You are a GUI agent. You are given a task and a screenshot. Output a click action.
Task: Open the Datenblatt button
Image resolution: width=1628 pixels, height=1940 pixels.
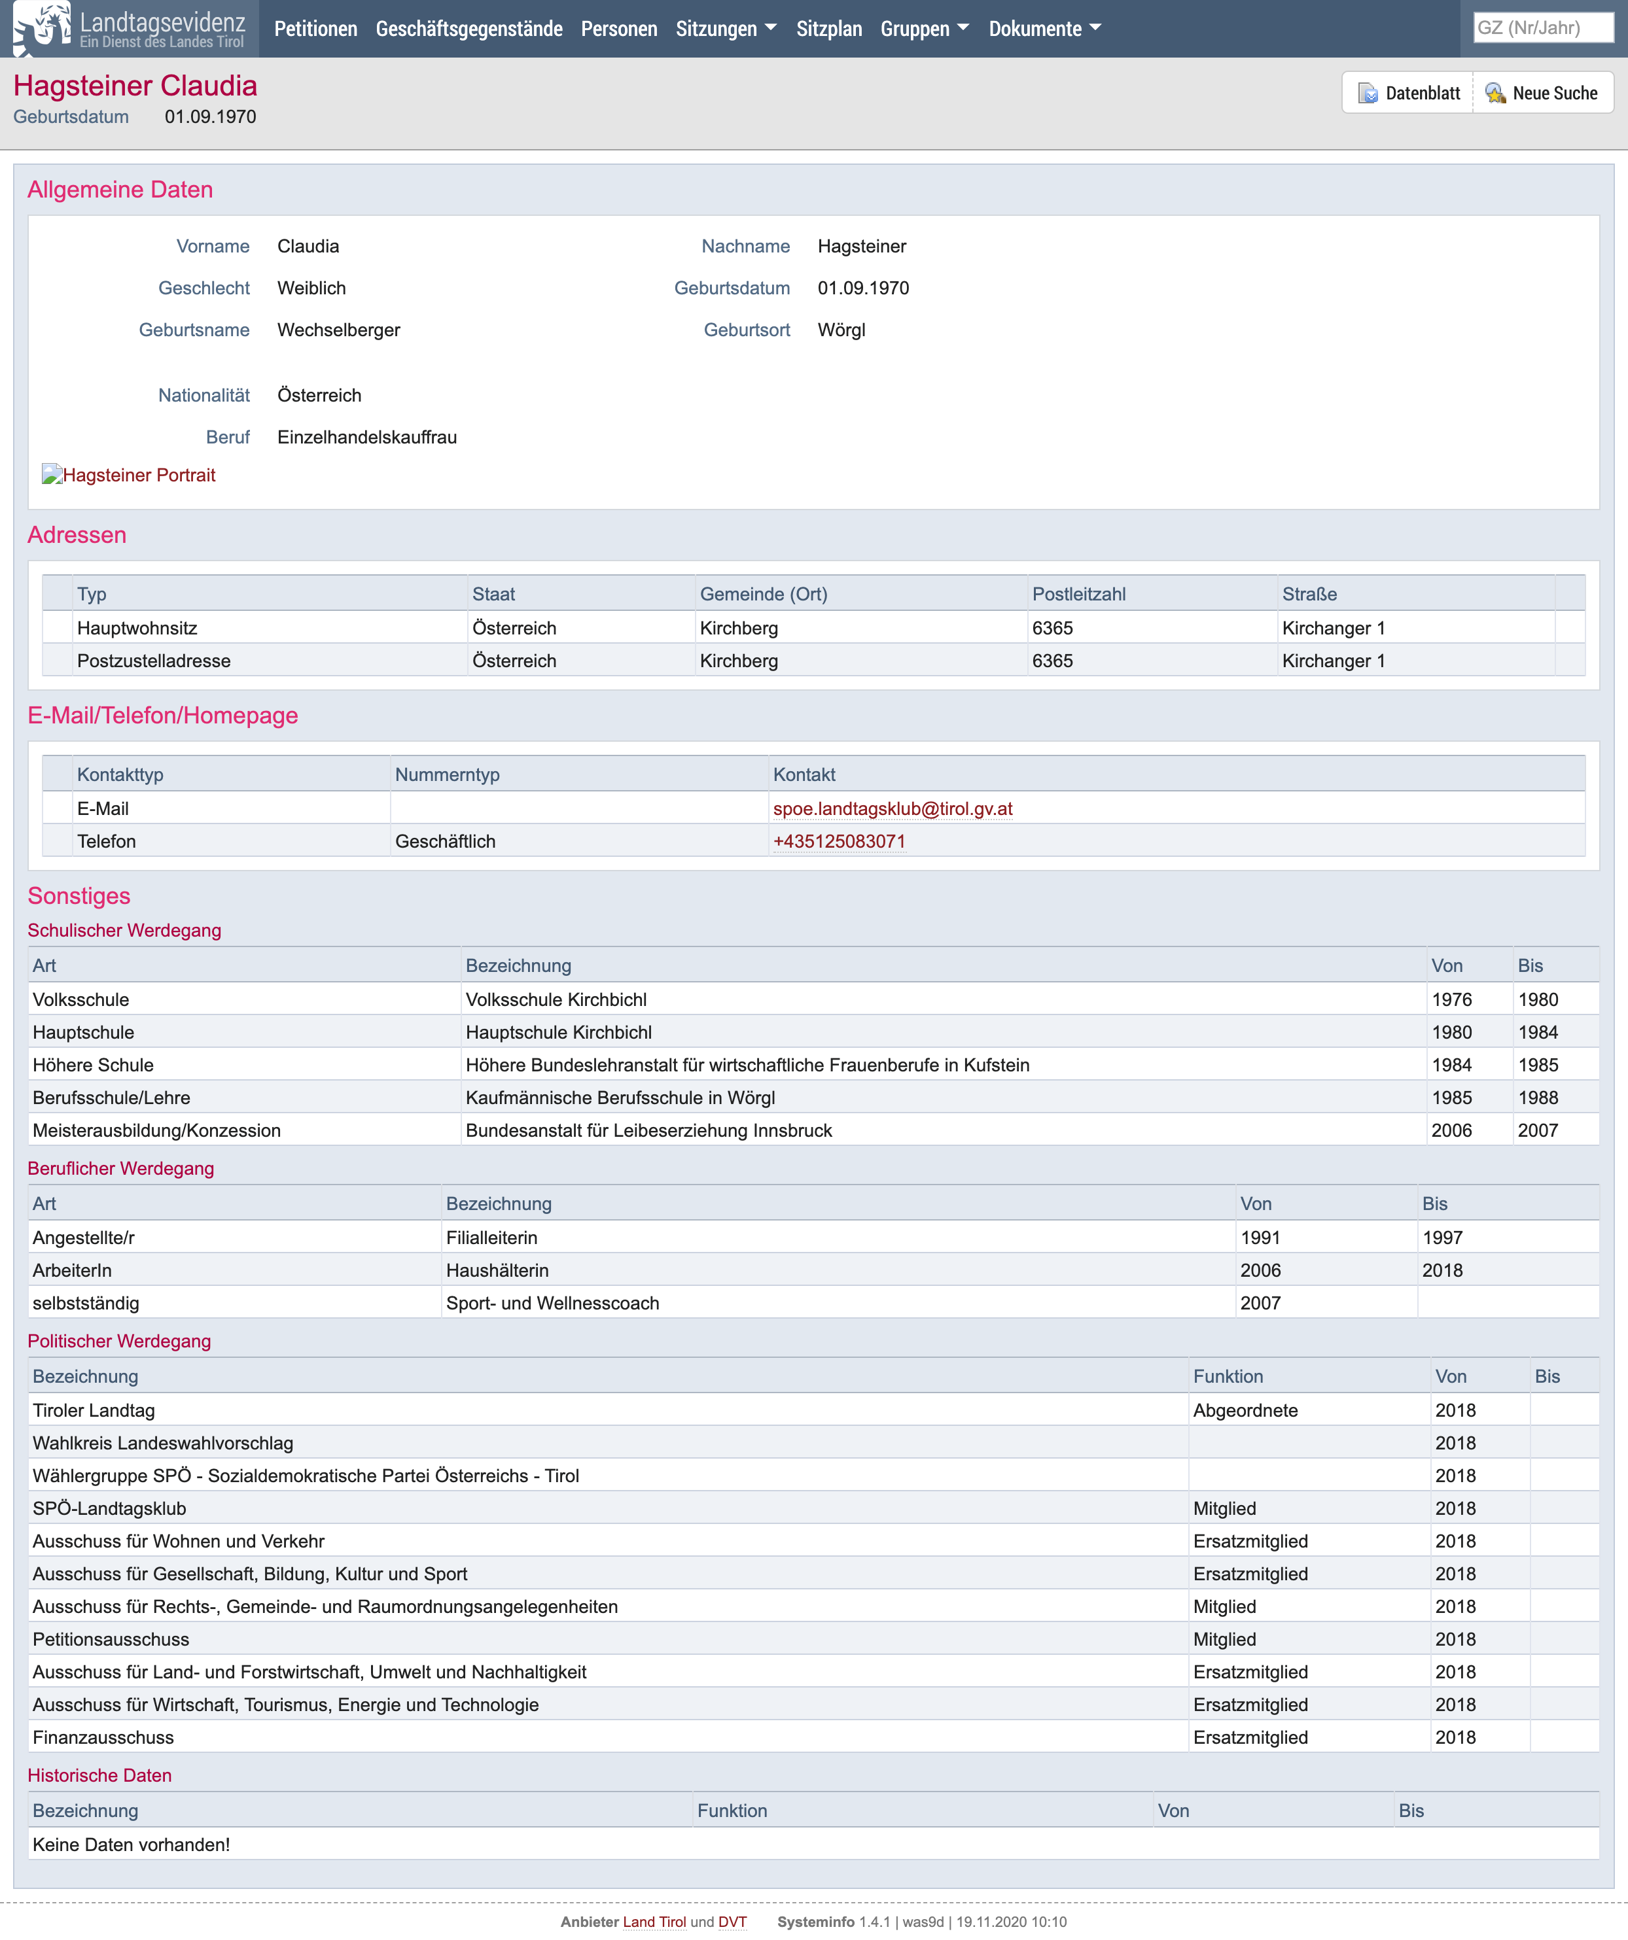[x=1408, y=94]
